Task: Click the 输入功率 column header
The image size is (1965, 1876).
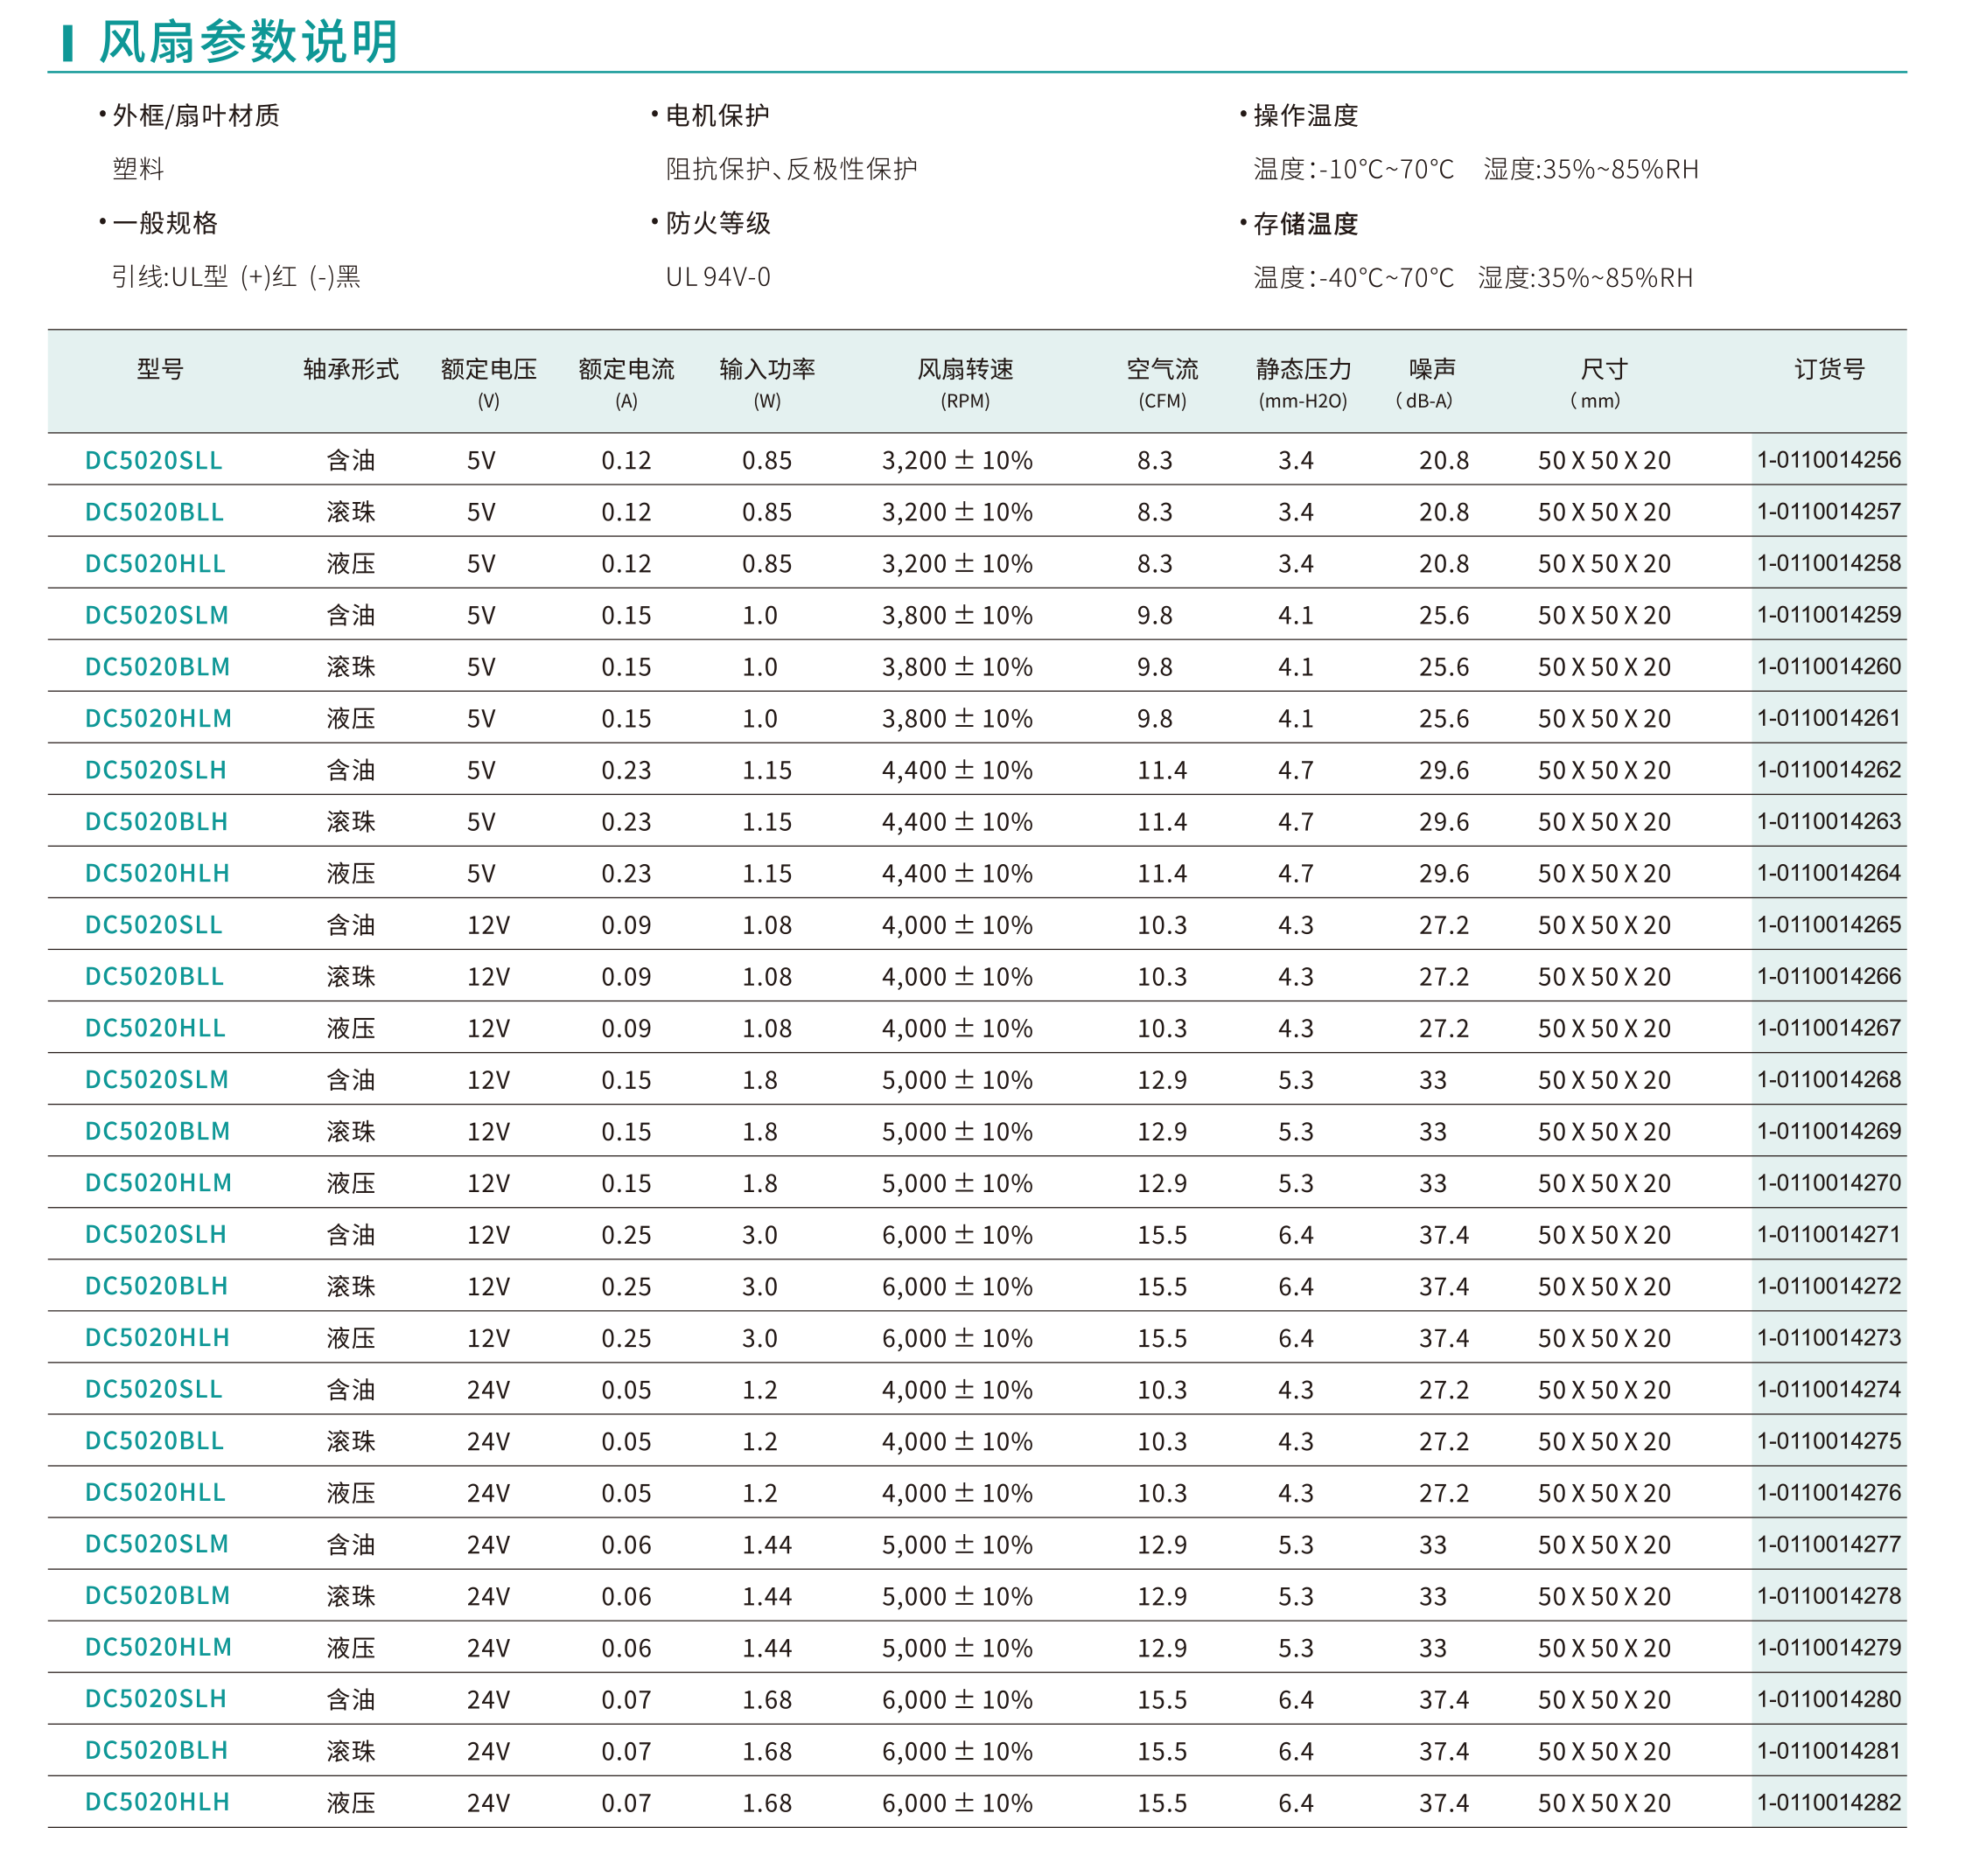Action: (767, 369)
